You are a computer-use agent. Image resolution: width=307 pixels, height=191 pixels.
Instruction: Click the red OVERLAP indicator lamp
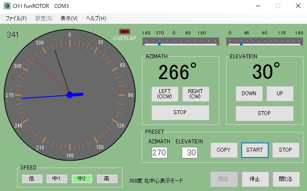pos(125,32)
